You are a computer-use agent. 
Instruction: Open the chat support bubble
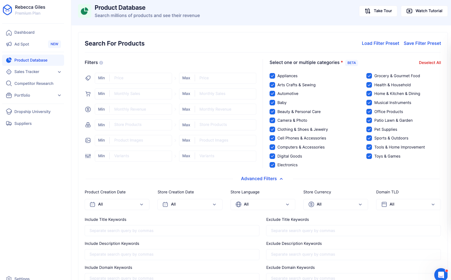point(441,274)
